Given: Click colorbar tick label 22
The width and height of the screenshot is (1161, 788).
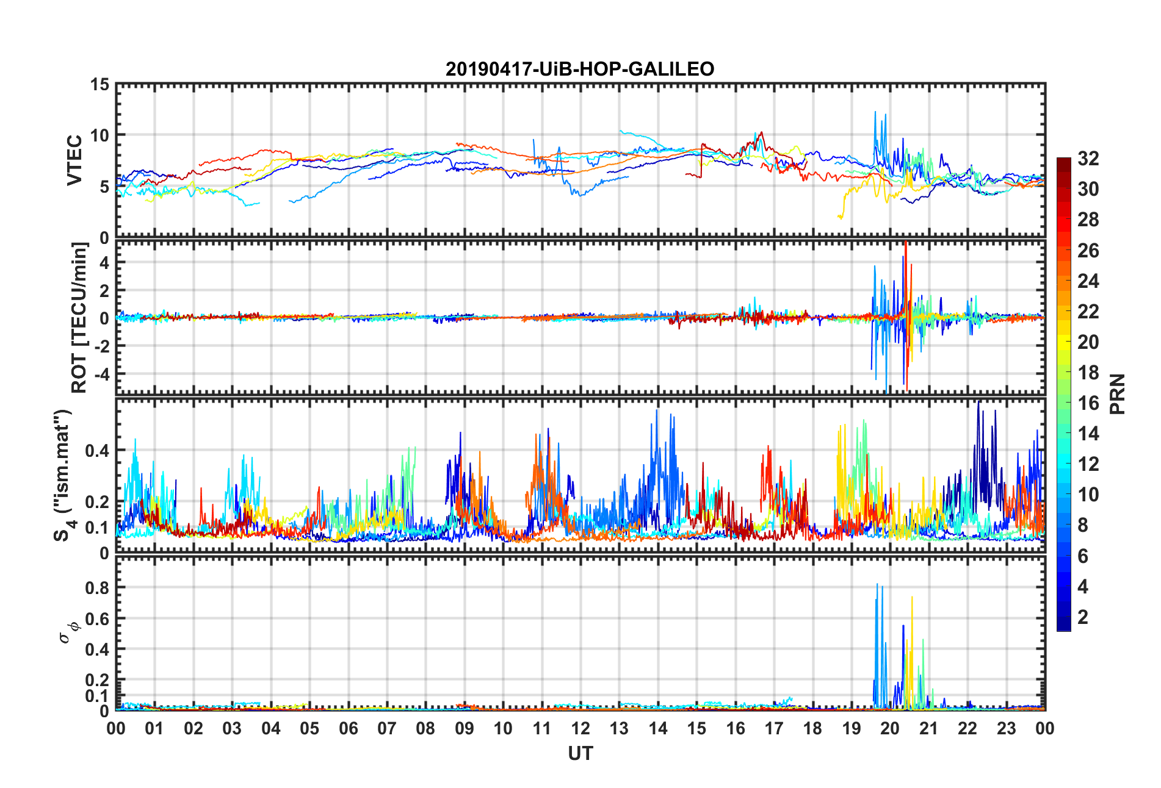Looking at the screenshot, I should [x=1088, y=312].
